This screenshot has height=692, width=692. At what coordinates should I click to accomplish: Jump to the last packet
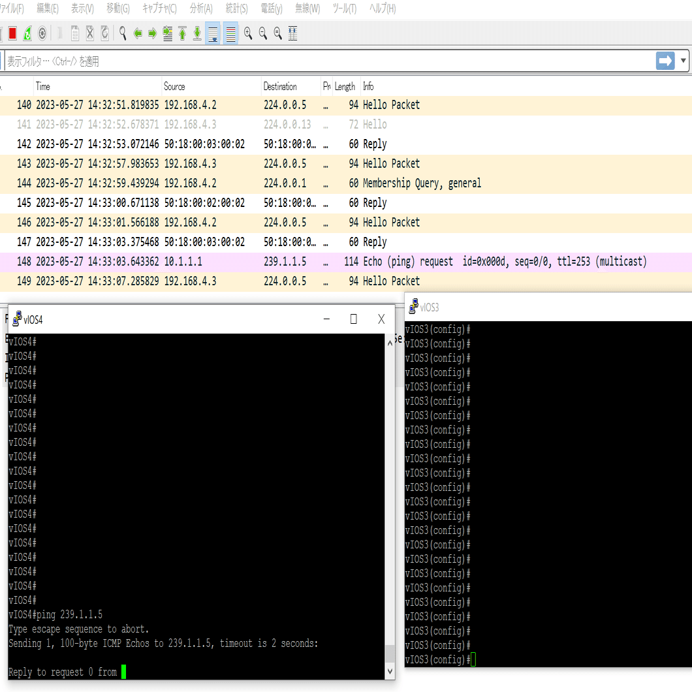pyautogui.click(x=197, y=33)
